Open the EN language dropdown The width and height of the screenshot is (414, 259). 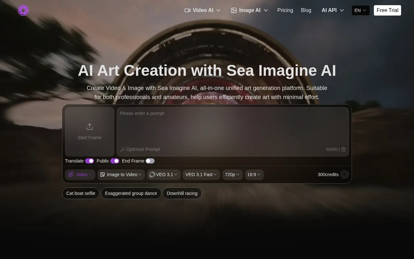click(361, 10)
